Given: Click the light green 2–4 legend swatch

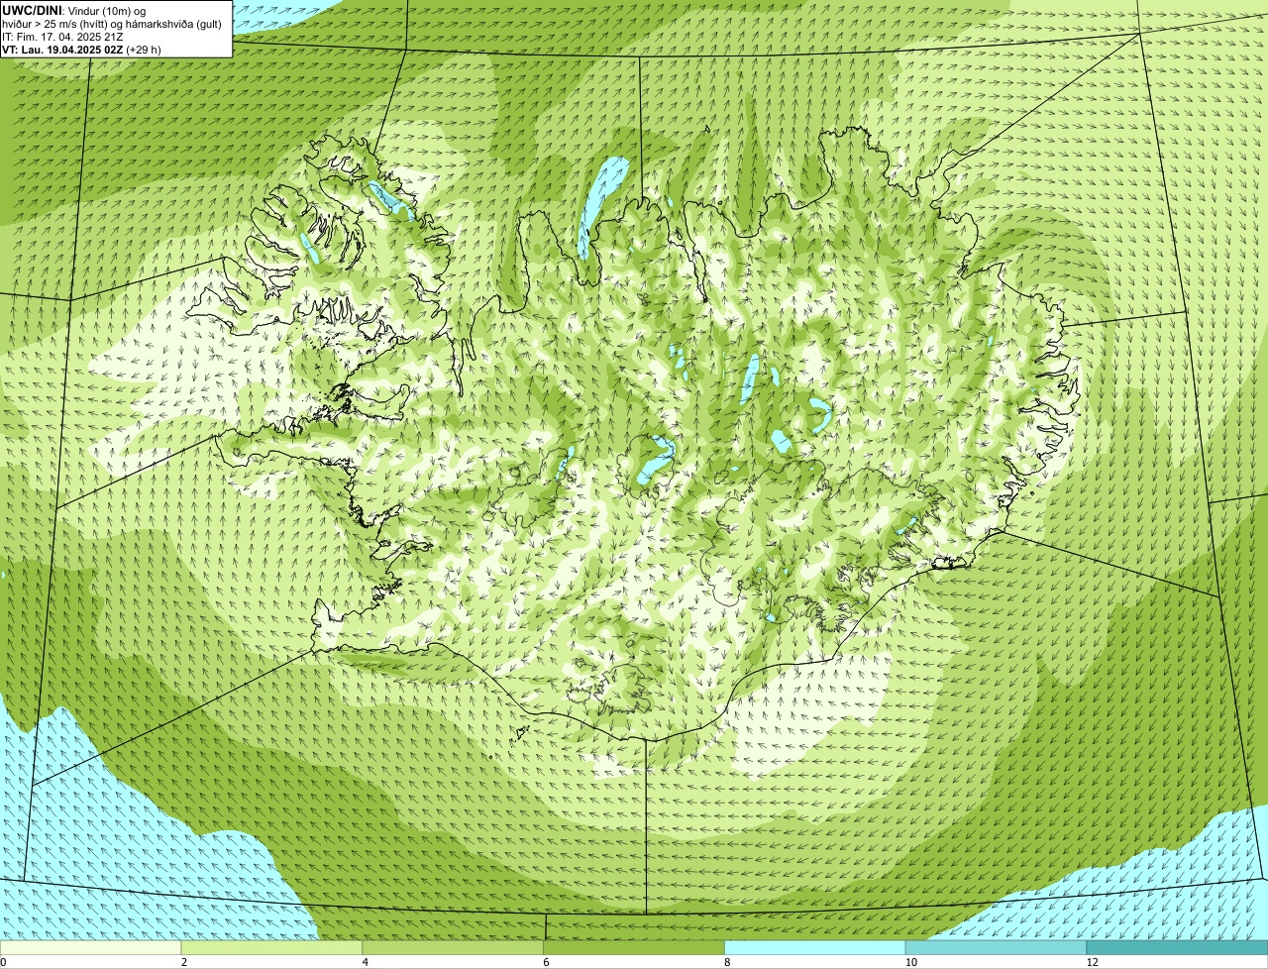Looking at the screenshot, I should coord(272,947).
